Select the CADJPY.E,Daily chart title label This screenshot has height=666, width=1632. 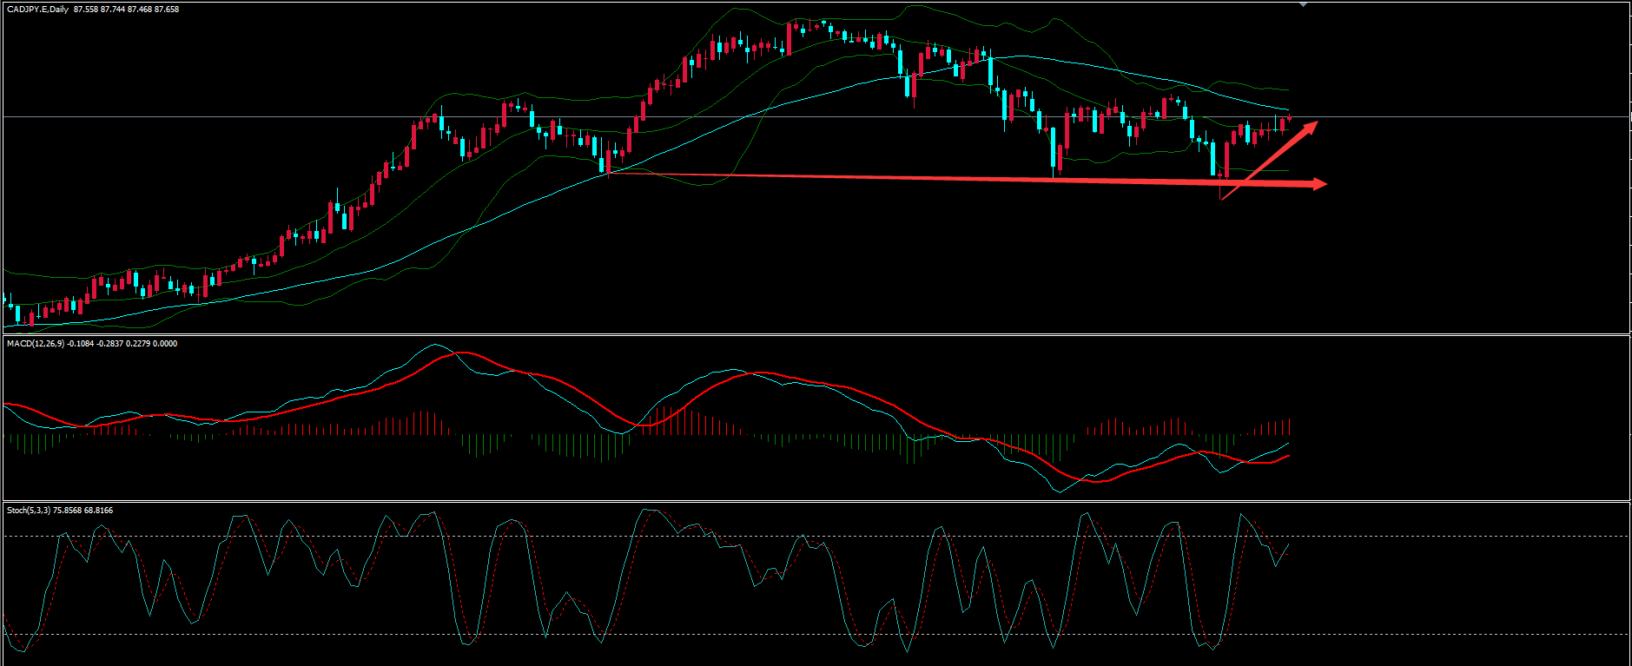coord(38,10)
